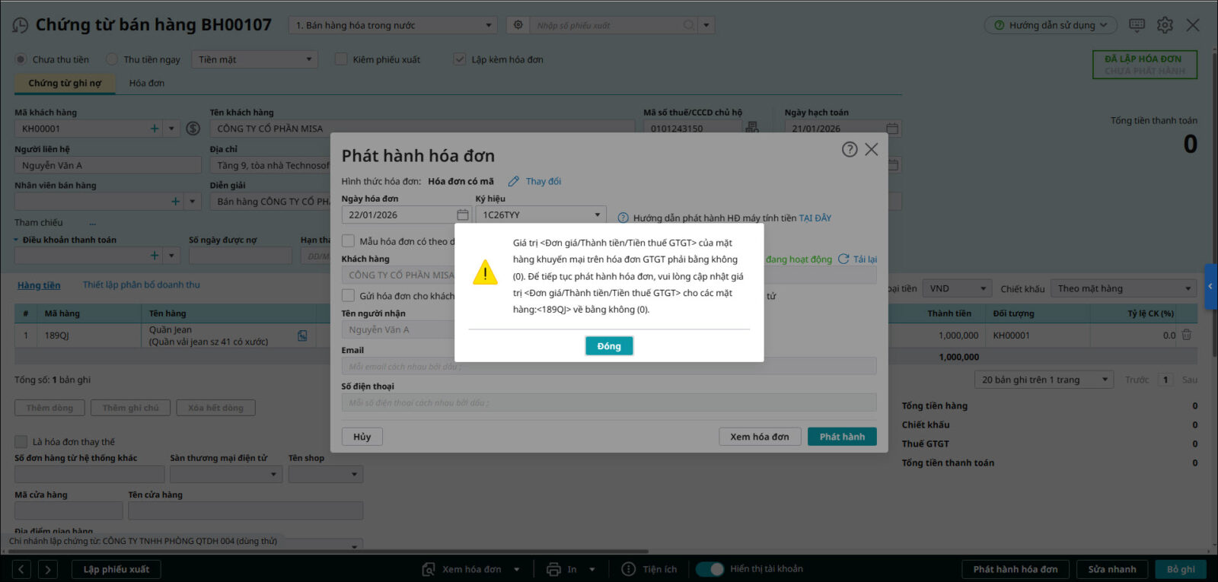Expand the Nhân viên bán hàng dropdown arrow

[193, 202]
